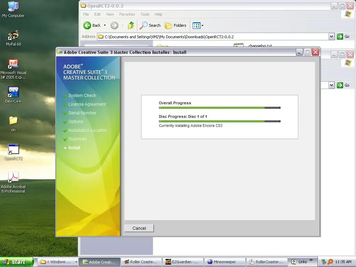Click the Windows logo throbber in Explorer
The width and height of the screenshot is (356, 267).
pyautogui.click(x=348, y=14)
